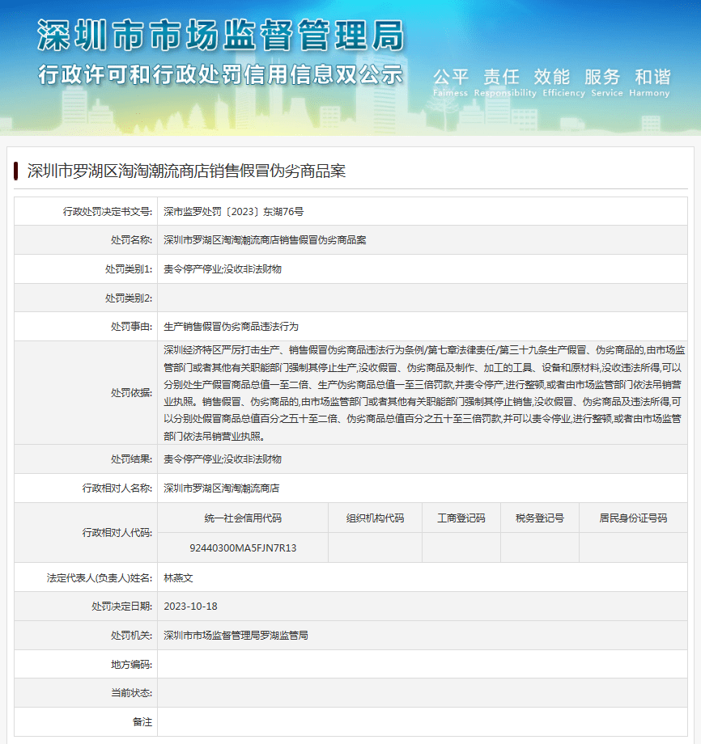701x744 pixels.
Task: Click the 公平 slogan word in banner
Action: [451, 77]
